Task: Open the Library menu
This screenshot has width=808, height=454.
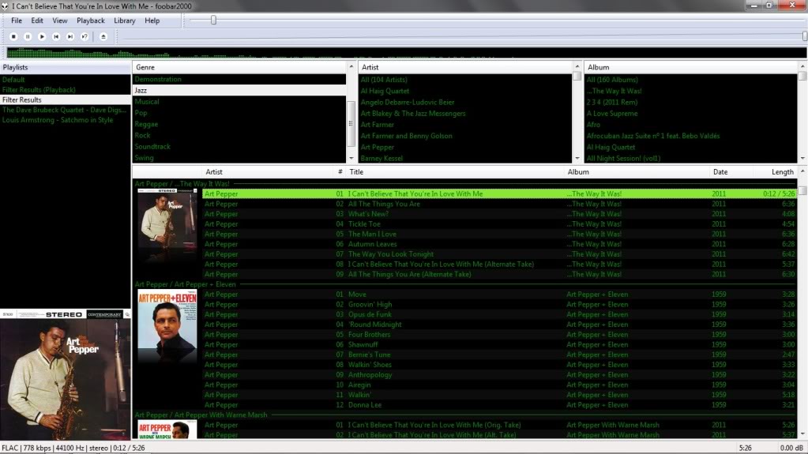Action: tap(125, 21)
